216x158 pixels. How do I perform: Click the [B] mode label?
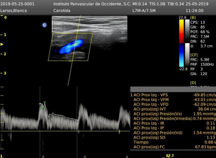tap(193, 18)
